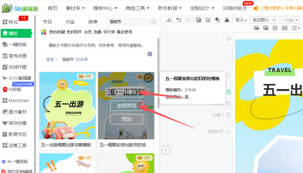The height and width of the screenshot is (173, 303).
Task: Expand the 素材库 menu
Action: (x=75, y=8)
